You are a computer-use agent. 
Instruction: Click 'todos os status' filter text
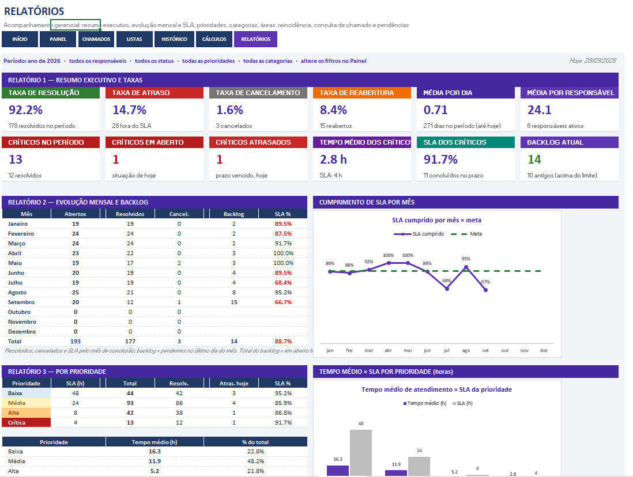(x=154, y=61)
